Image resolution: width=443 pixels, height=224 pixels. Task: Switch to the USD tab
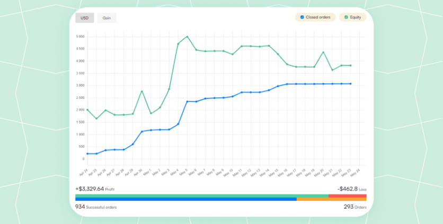[x=84, y=18]
